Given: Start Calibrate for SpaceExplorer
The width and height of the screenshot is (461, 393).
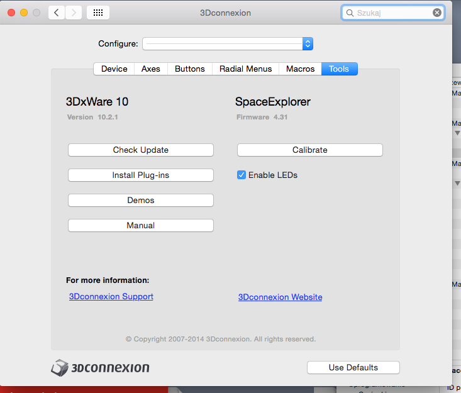Looking at the screenshot, I should [310, 150].
